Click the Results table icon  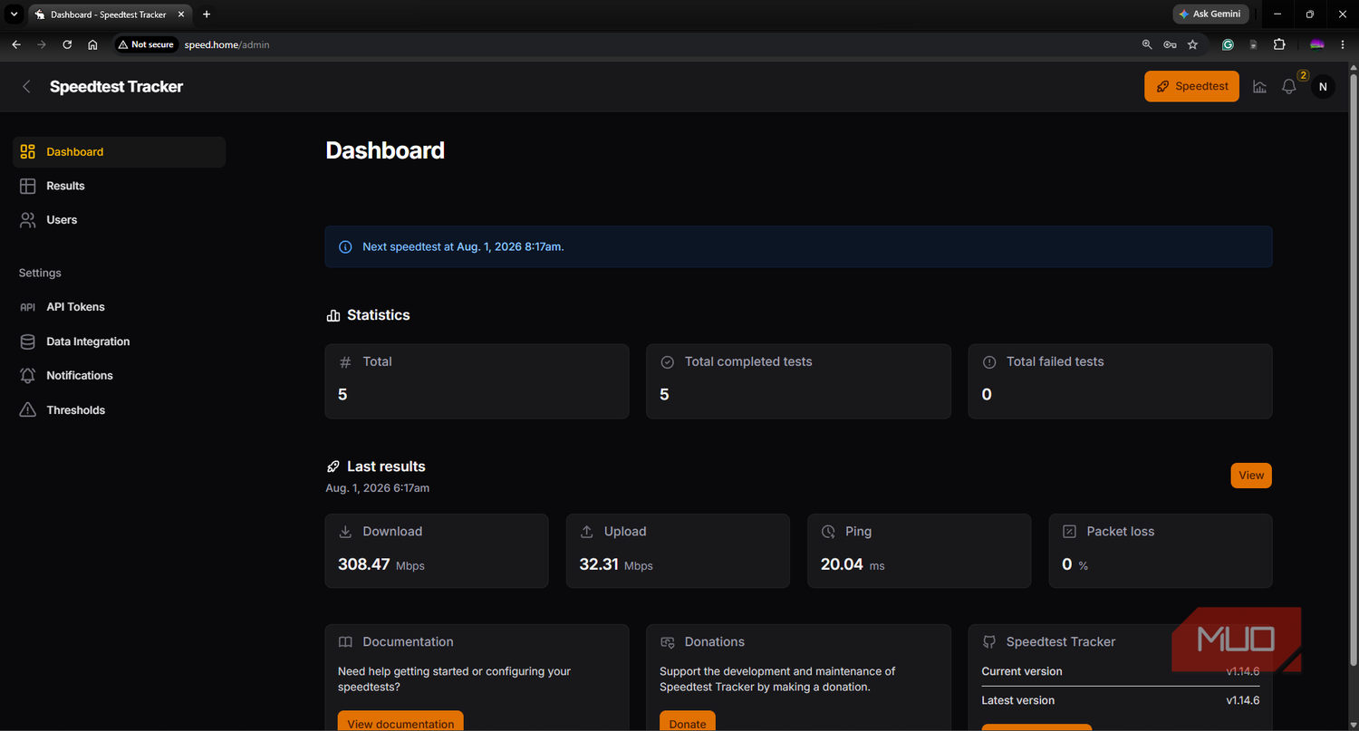coord(28,186)
